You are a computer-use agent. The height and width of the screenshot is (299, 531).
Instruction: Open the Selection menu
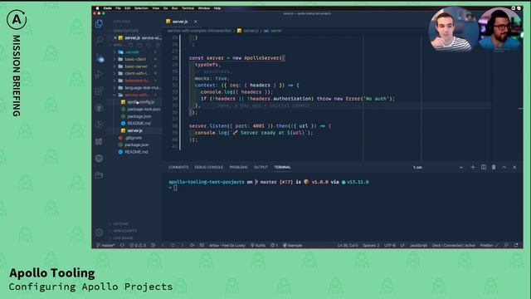141,8
